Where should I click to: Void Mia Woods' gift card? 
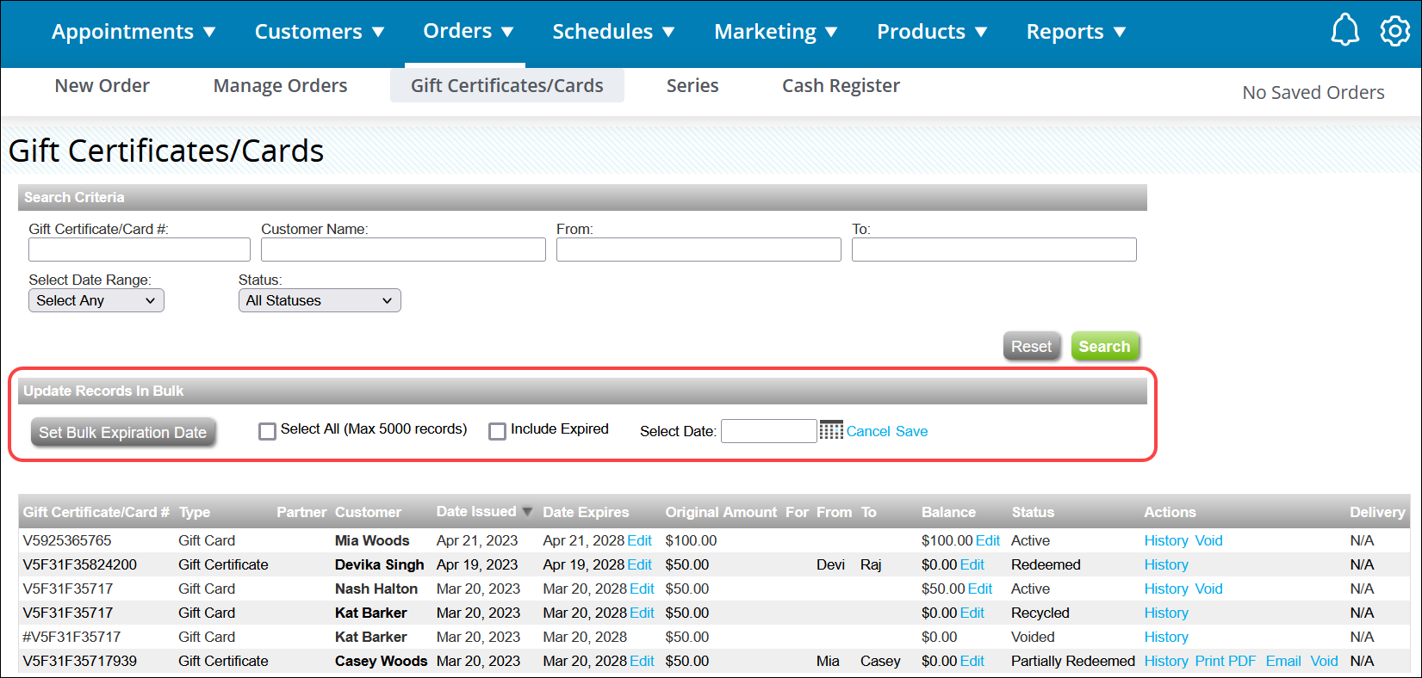pyautogui.click(x=1208, y=540)
